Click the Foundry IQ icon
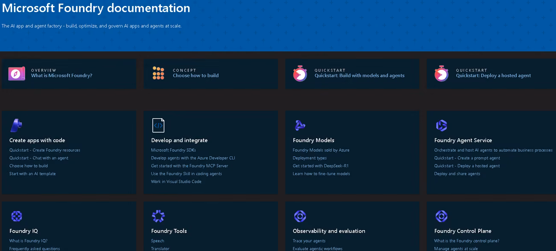The width and height of the screenshot is (556, 251). pos(16,216)
